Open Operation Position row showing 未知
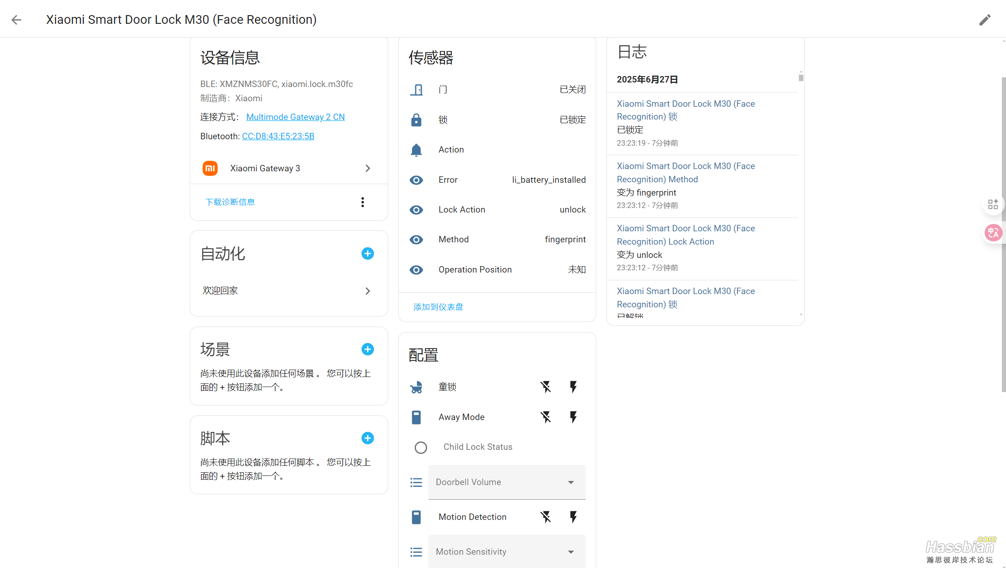 [497, 270]
